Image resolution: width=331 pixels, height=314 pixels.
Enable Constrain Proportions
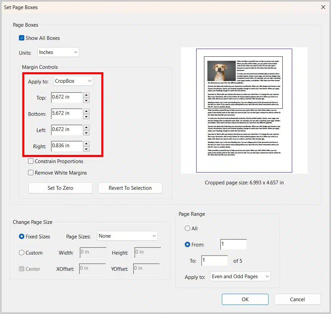pos(31,161)
